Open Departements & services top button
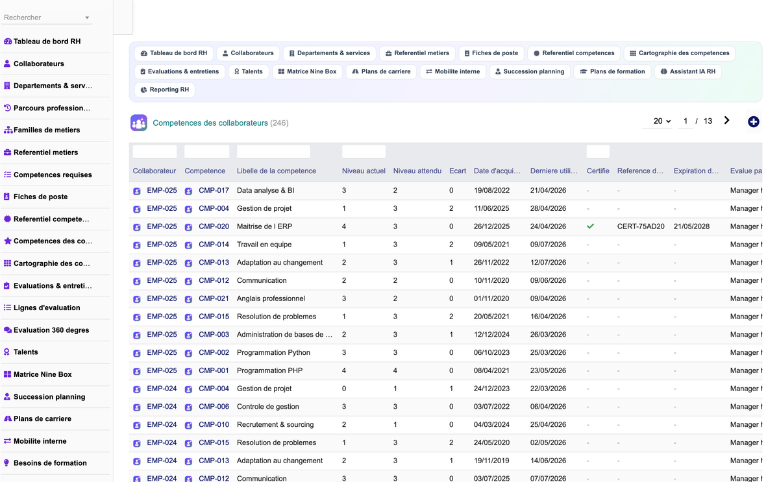Image resolution: width=779 pixels, height=482 pixels. 329,53
